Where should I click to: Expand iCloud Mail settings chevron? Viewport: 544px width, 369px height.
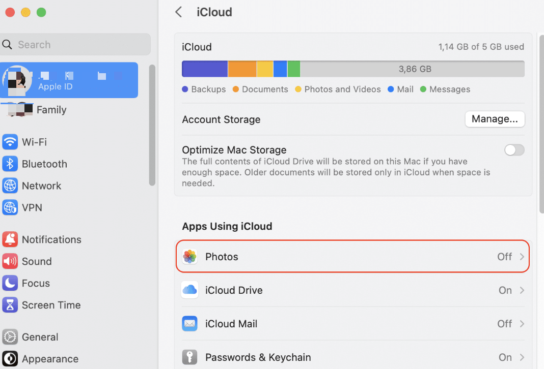tap(522, 324)
